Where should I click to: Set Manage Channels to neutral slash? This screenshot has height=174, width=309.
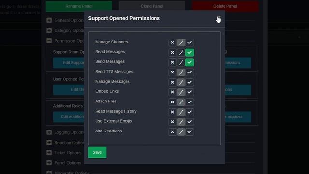click(181, 43)
